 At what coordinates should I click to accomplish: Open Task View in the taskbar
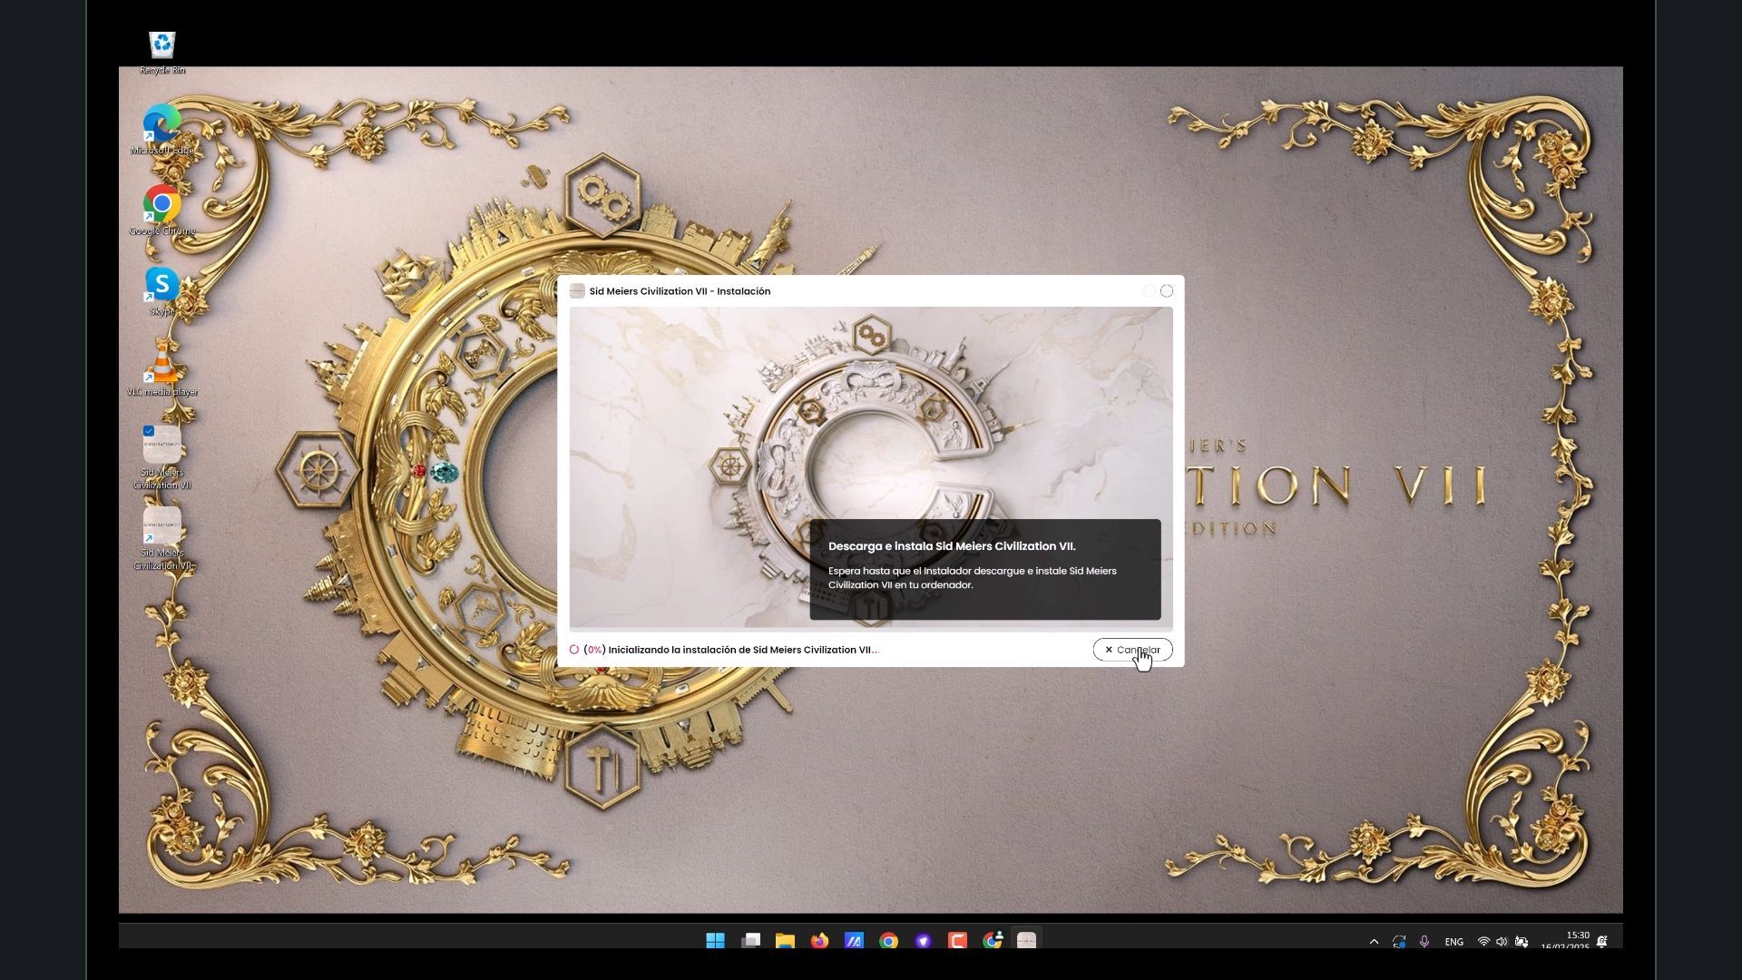tap(750, 941)
